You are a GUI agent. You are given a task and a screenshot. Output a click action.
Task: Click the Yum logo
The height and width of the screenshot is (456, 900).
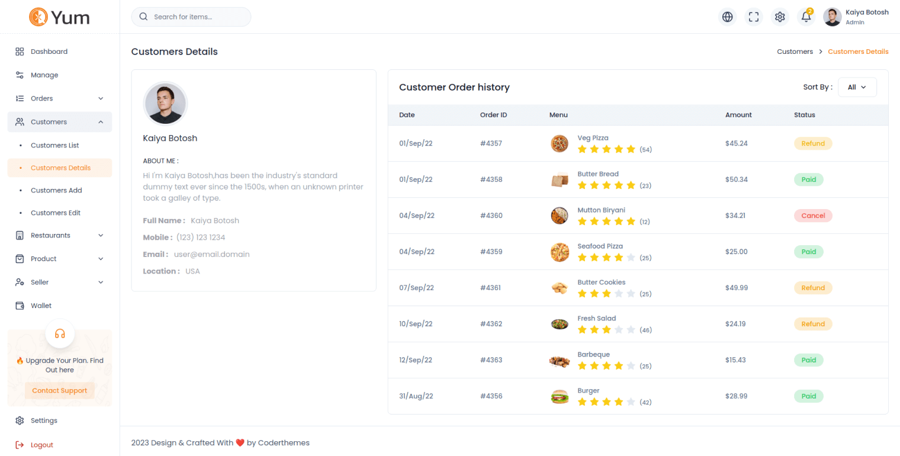click(60, 17)
